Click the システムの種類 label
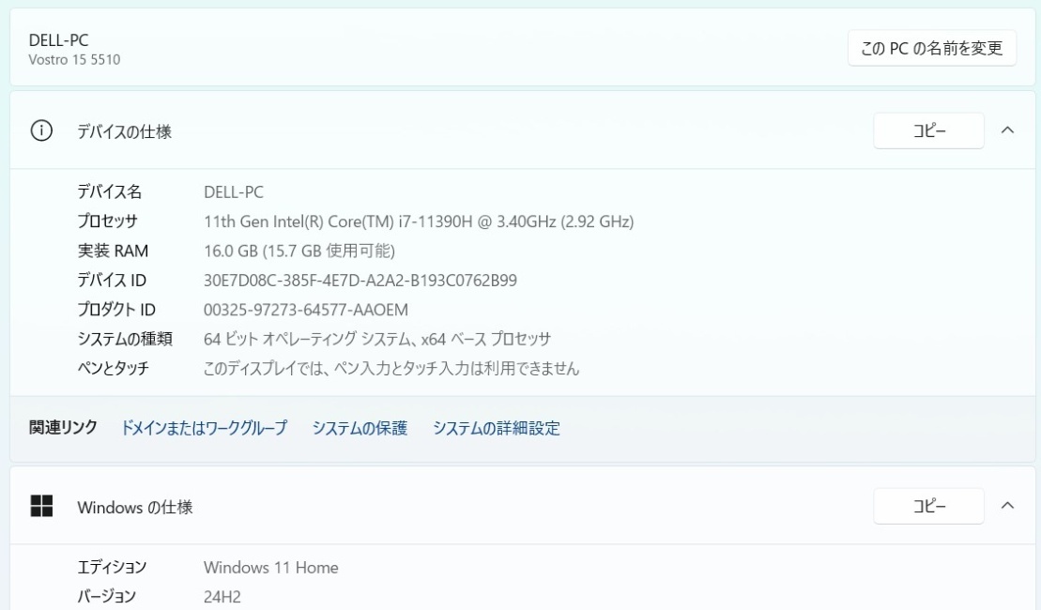Screen dimensions: 1041x610 click(x=125, y=339)
